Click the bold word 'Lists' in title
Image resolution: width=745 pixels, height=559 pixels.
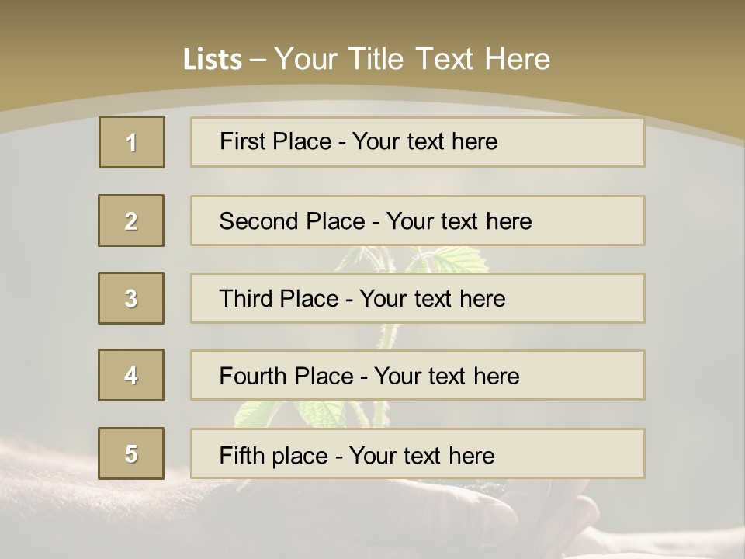coord(213,59)
